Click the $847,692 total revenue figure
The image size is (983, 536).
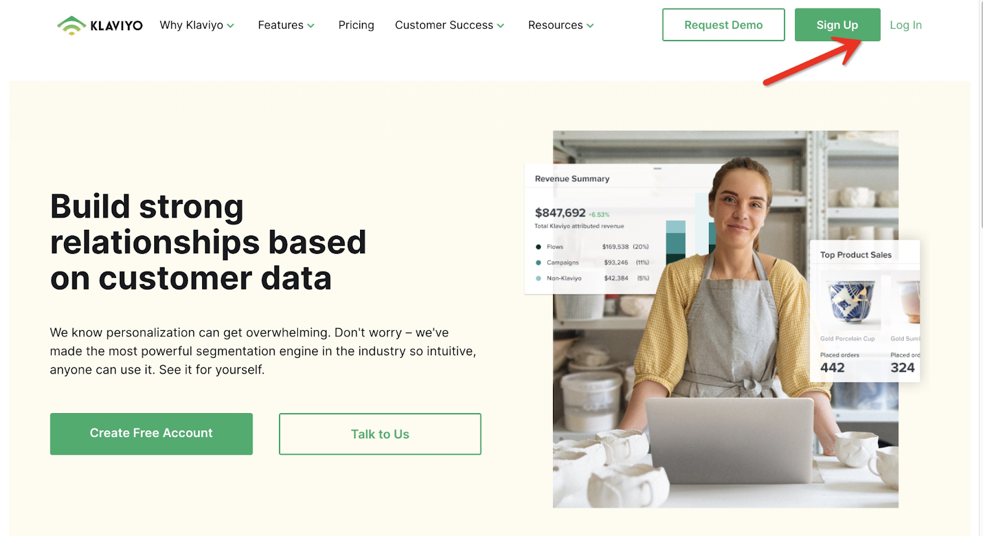[x=560, y=213]
